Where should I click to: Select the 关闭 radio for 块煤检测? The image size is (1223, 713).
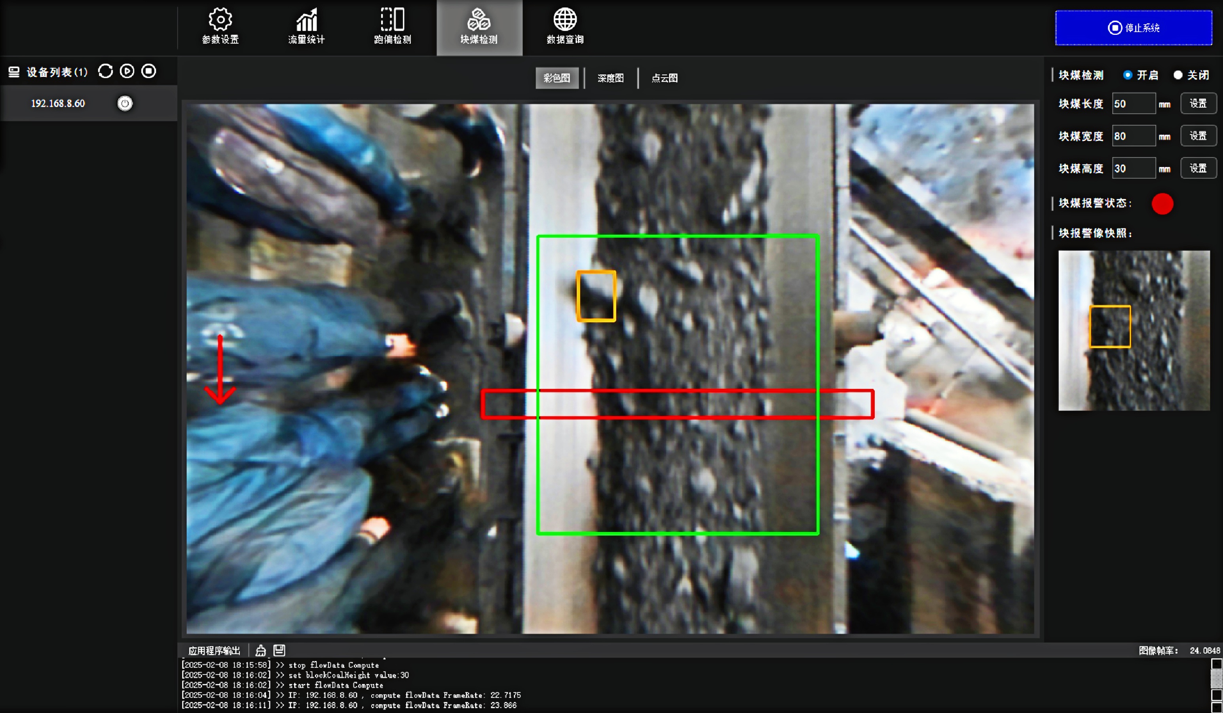coord(1178,75)
